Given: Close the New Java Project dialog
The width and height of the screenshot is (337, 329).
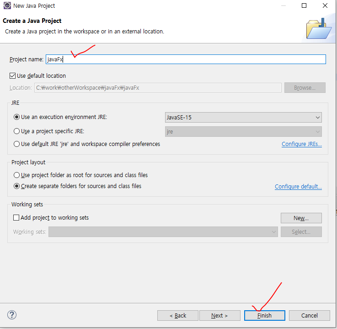Looking at the screenshot, I should click(325, 5).
